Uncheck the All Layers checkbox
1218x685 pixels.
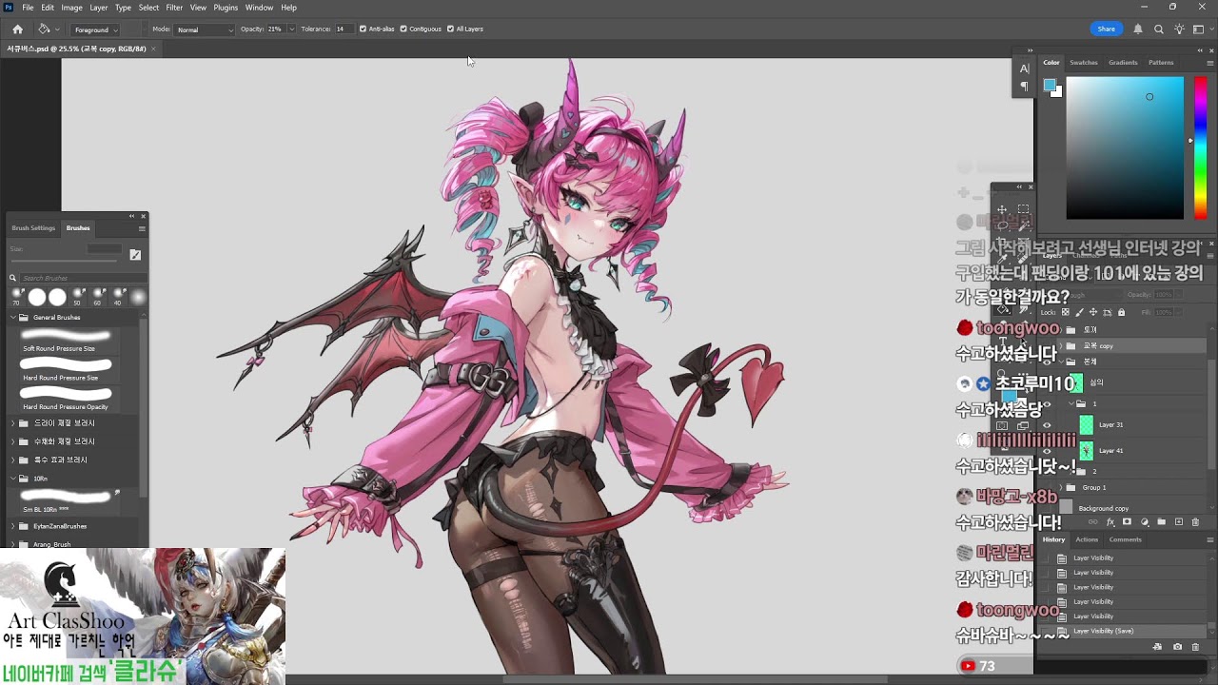pos(450,29)
